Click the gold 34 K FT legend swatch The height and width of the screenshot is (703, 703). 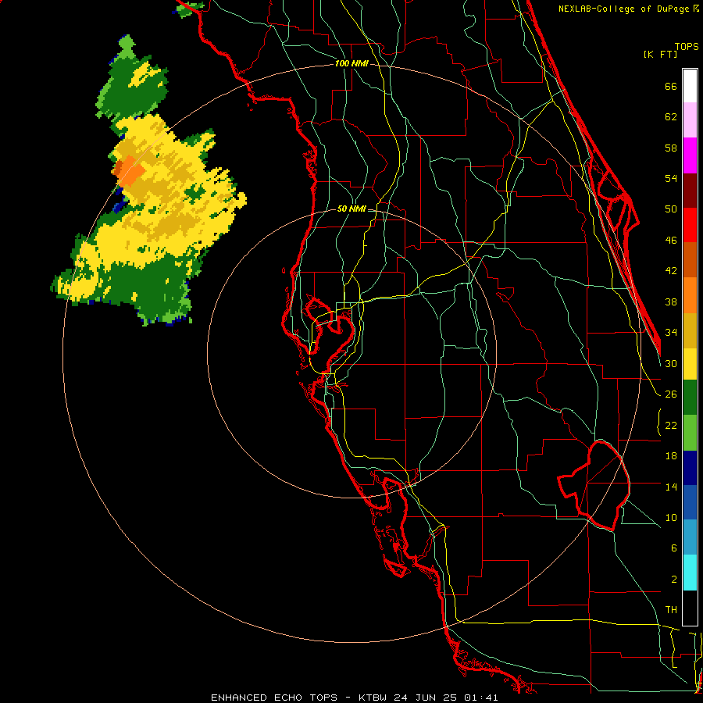pyautogui.click(x=690, y=330)
